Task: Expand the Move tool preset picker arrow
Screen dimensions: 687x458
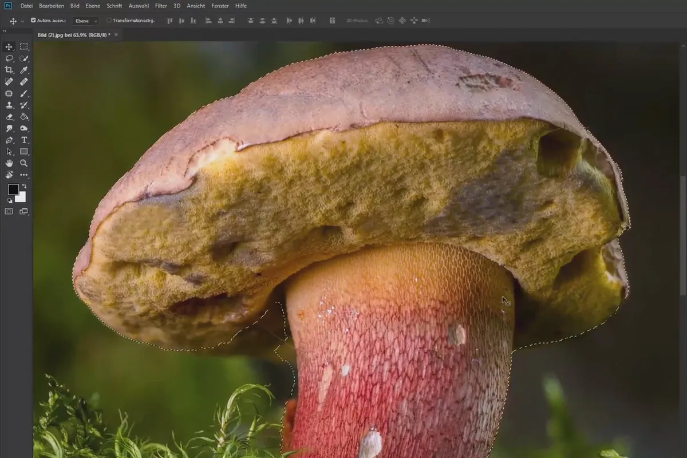Action: click(22, 21)
